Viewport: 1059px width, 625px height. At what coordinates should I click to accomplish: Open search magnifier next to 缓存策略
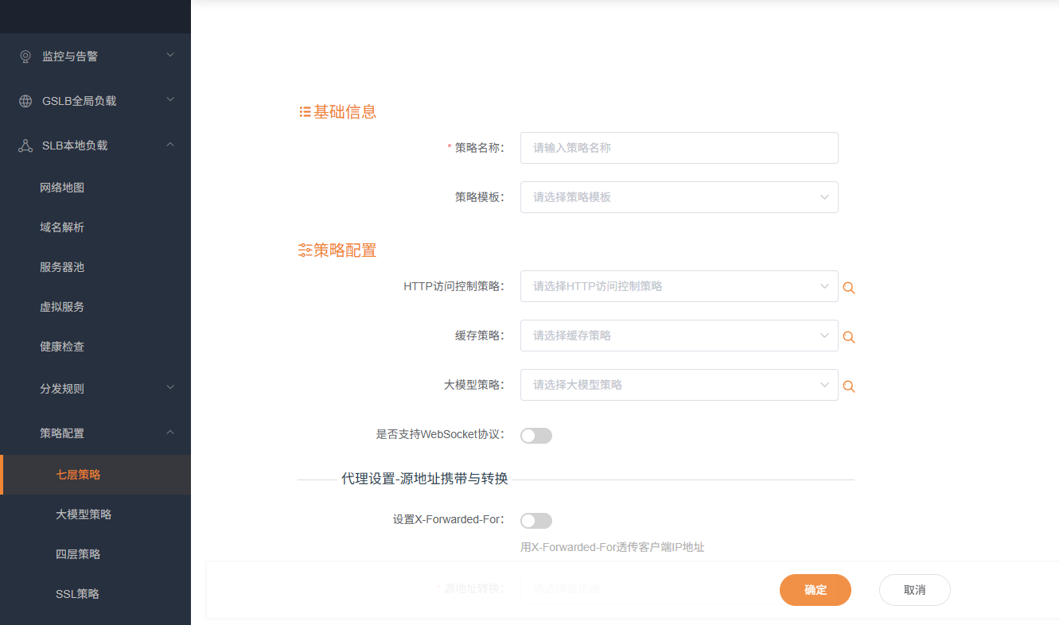pyautogui.click(x=848, y=337)
